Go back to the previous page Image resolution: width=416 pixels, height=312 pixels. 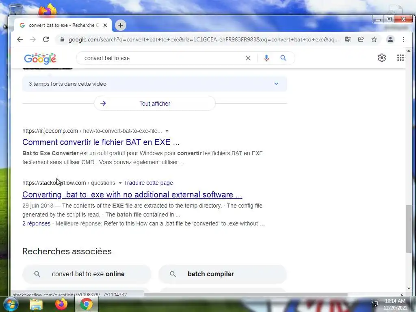point(20,39)
